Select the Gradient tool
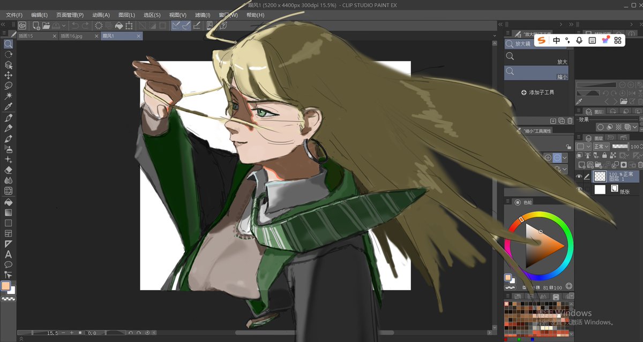Viewport: 643px width, 342px height. [x=9, y=212]
